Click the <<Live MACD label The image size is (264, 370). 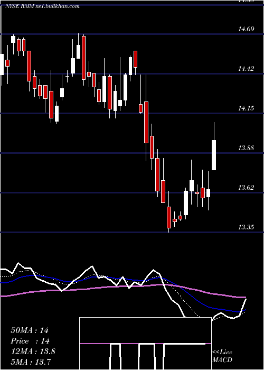pos(222,356)
